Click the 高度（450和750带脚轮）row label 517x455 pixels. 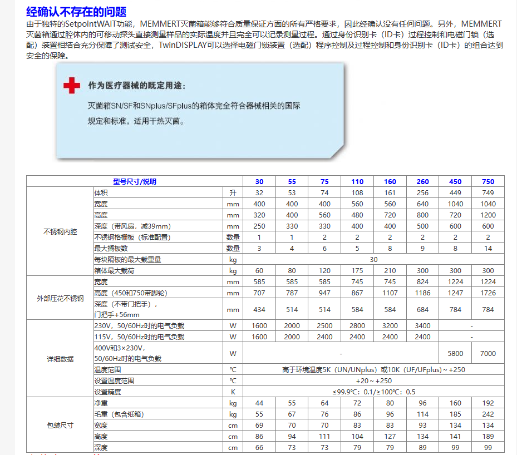pyautogui.click(x=131, y=293)
